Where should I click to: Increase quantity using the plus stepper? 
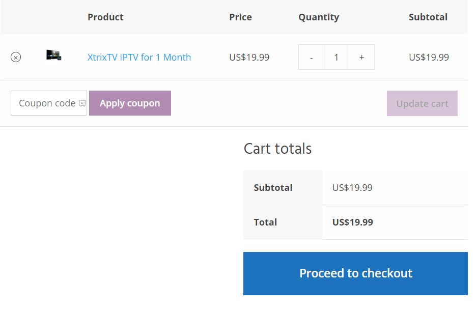pyautogui.click(x=361, y=57)
